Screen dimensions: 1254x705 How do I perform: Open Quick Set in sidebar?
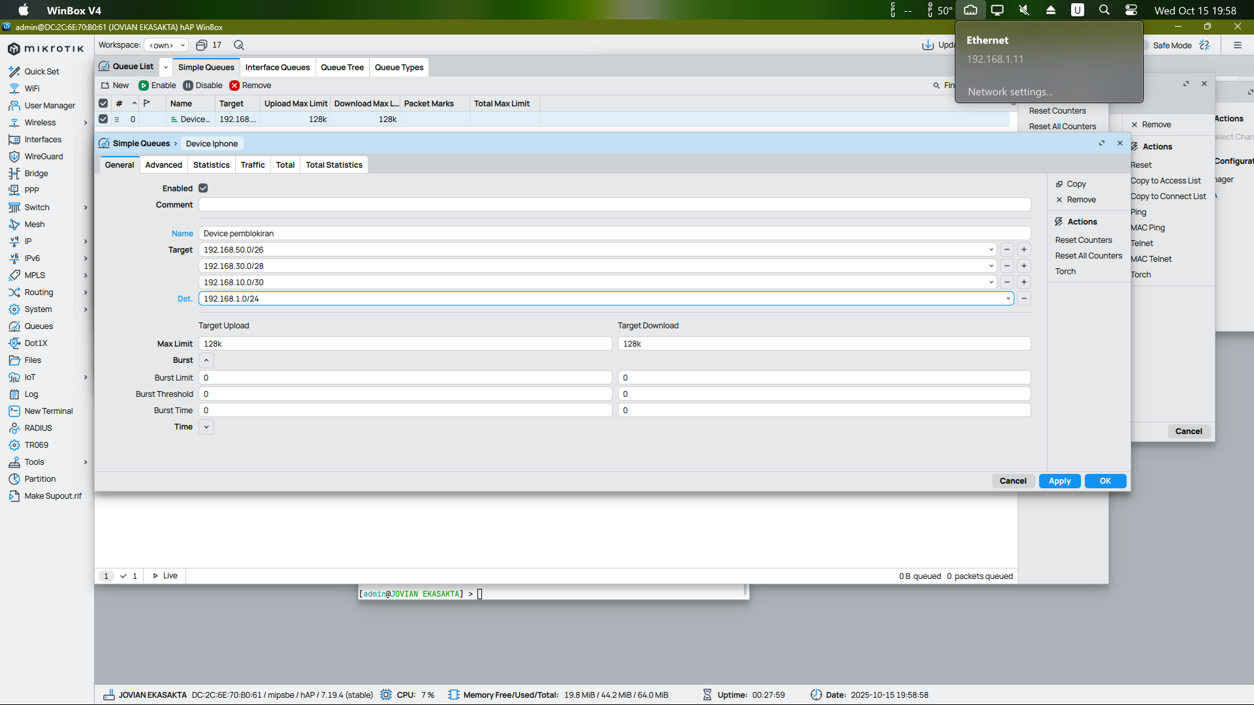tap(41, 72)
